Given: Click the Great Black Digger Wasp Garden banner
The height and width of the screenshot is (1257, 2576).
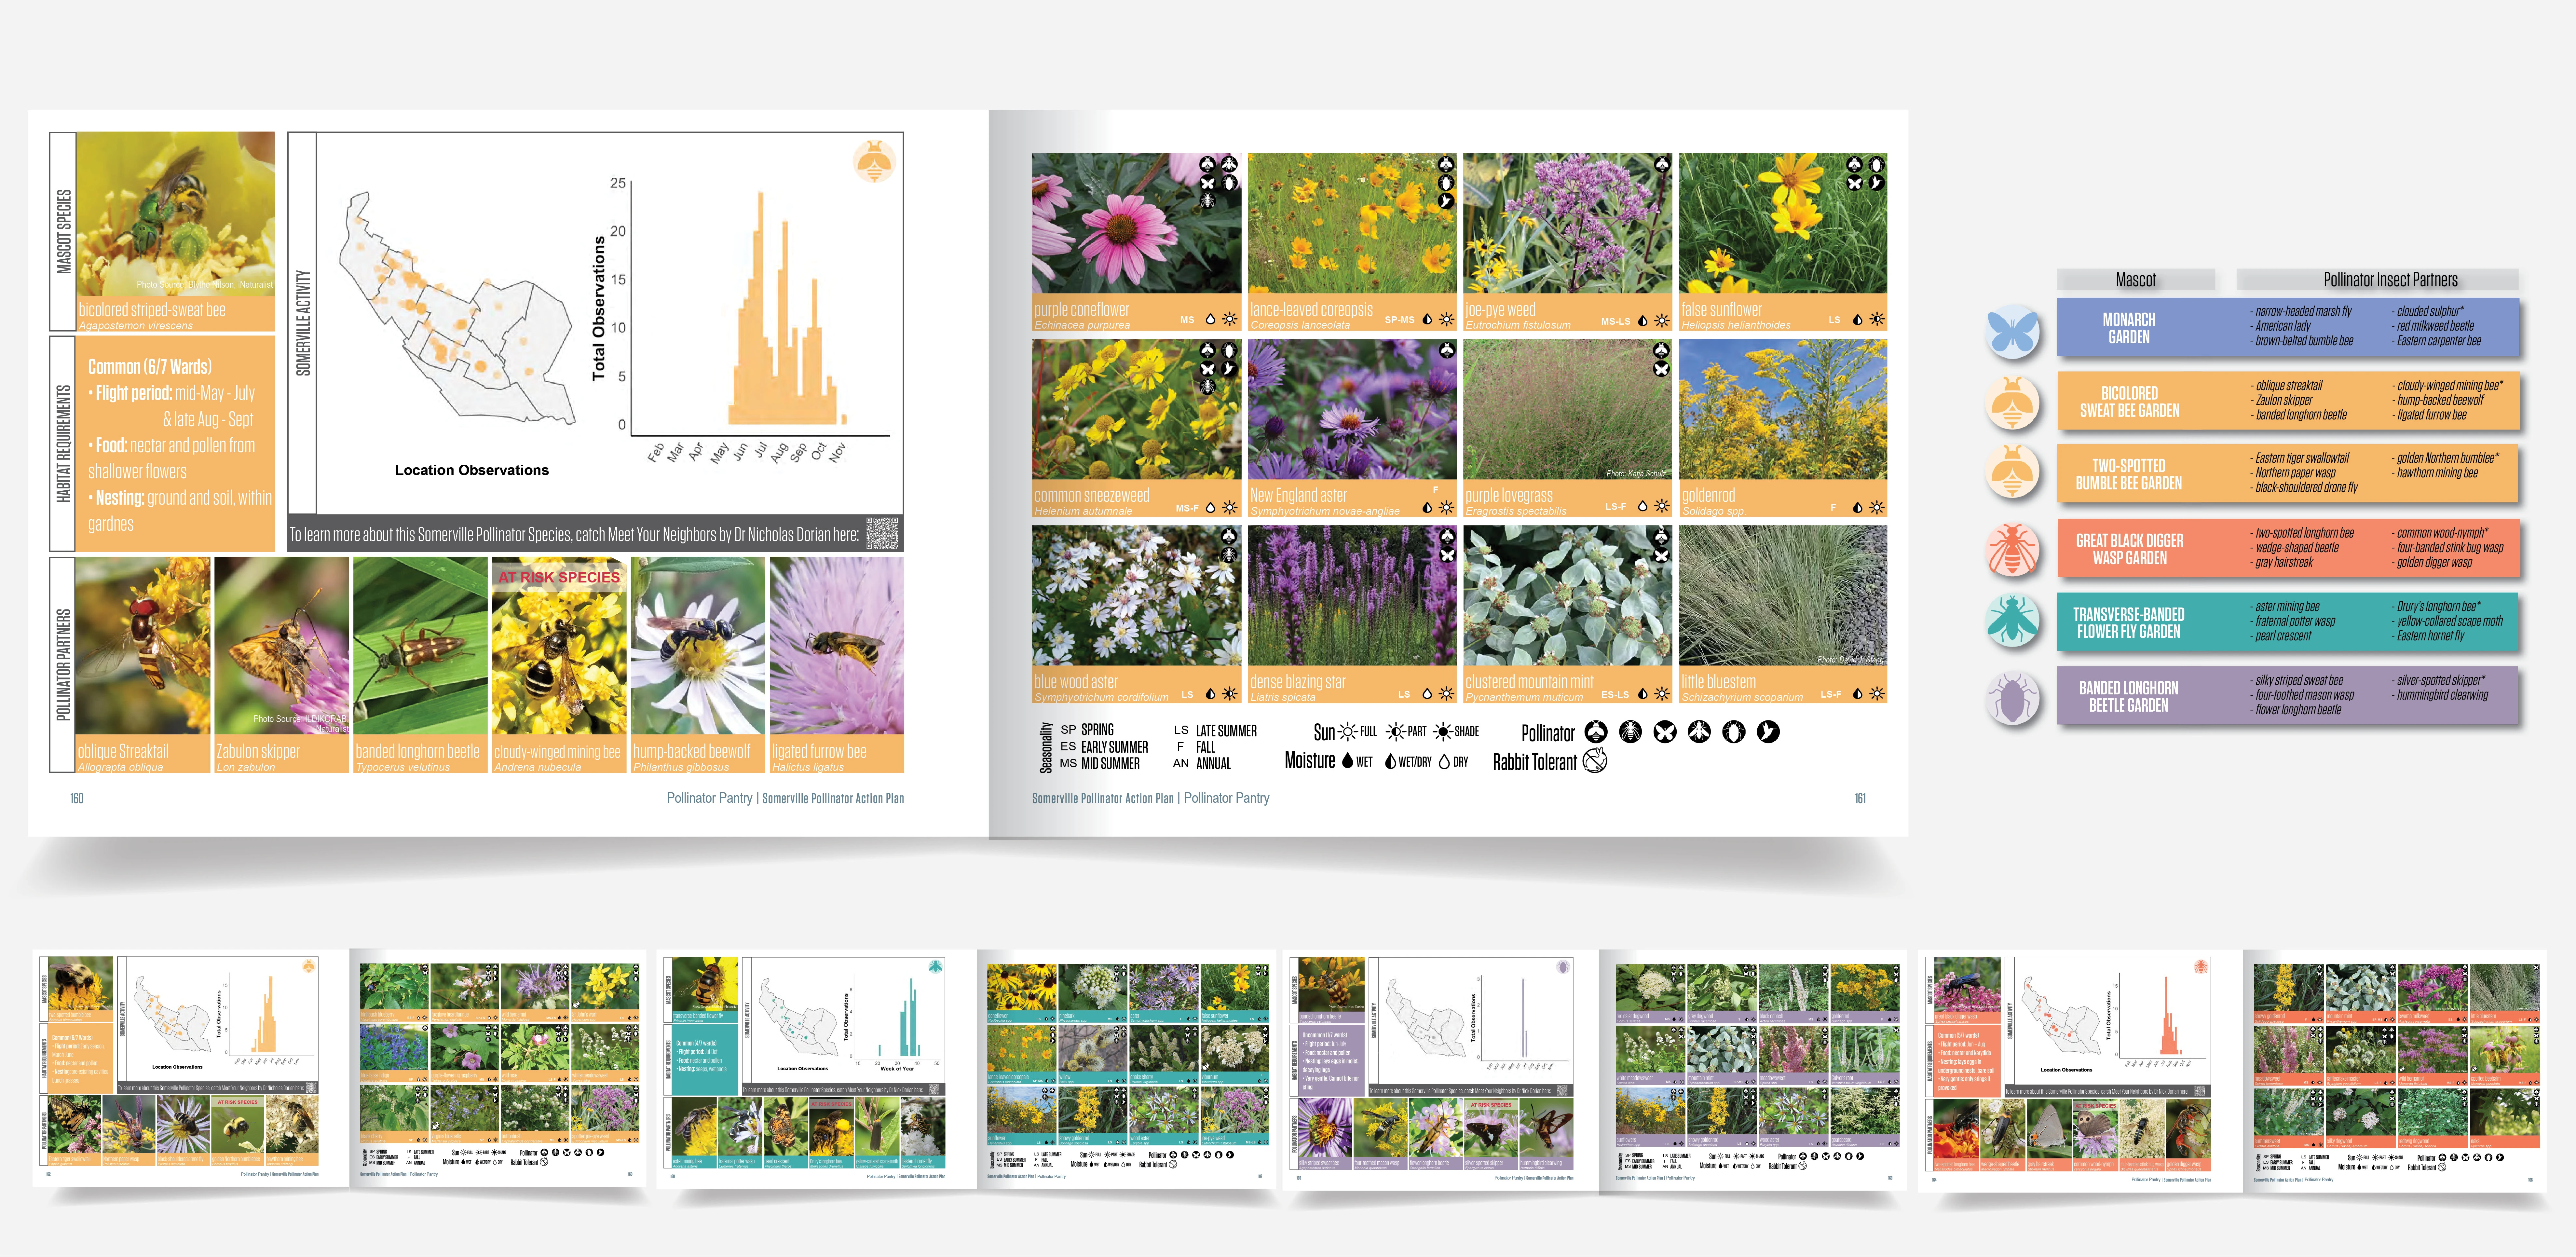Looking at the screenshot, I should click(x=2130, y=549).
